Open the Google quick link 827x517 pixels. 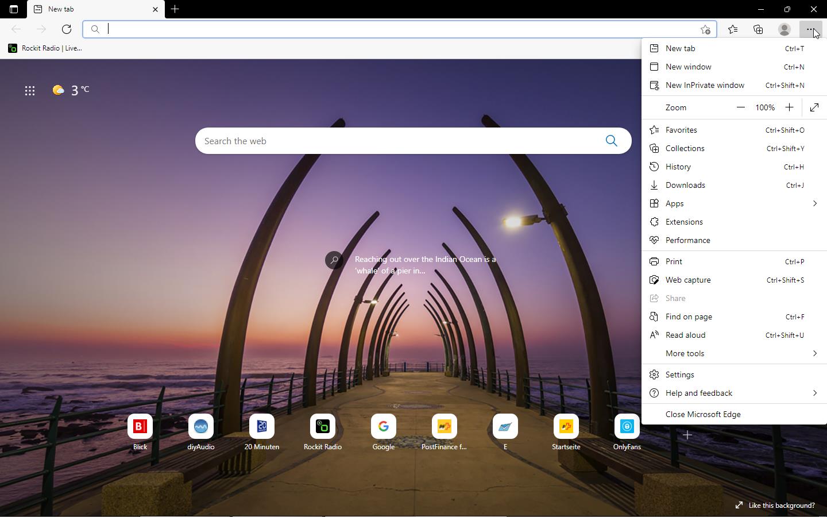[384, 433]
